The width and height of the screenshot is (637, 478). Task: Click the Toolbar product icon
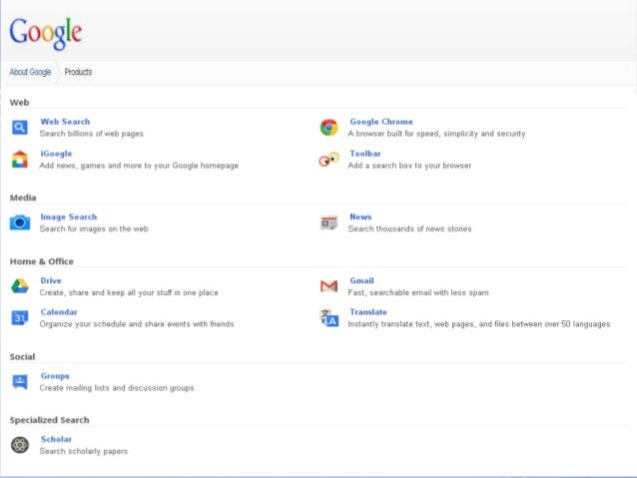pos(328,160)
